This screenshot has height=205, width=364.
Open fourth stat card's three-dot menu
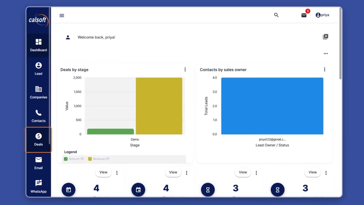tap(326, 173)
